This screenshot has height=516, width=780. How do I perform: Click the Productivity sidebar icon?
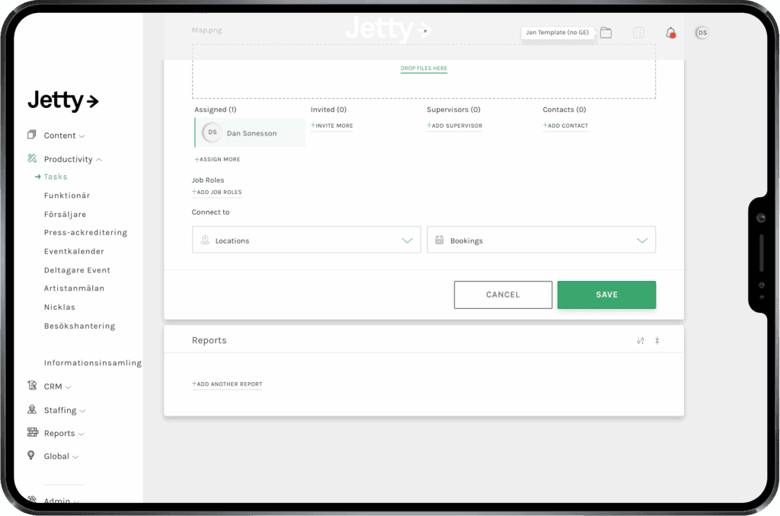pyautogui.click(x=31, y=158)
